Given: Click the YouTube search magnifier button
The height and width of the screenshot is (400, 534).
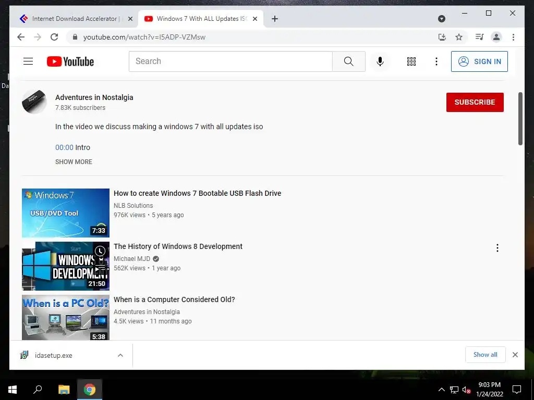Looking at the screenshot, I should (x=349, y=61).
